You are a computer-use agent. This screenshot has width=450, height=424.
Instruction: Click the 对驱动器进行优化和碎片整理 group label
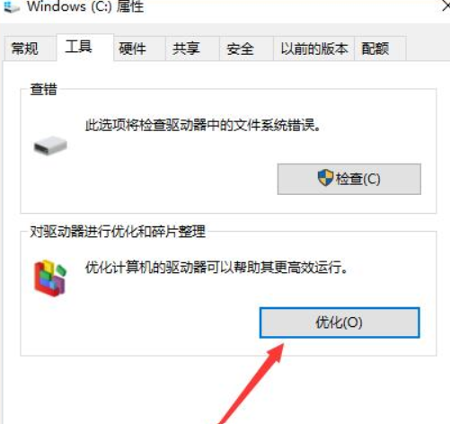coord(118,232)
